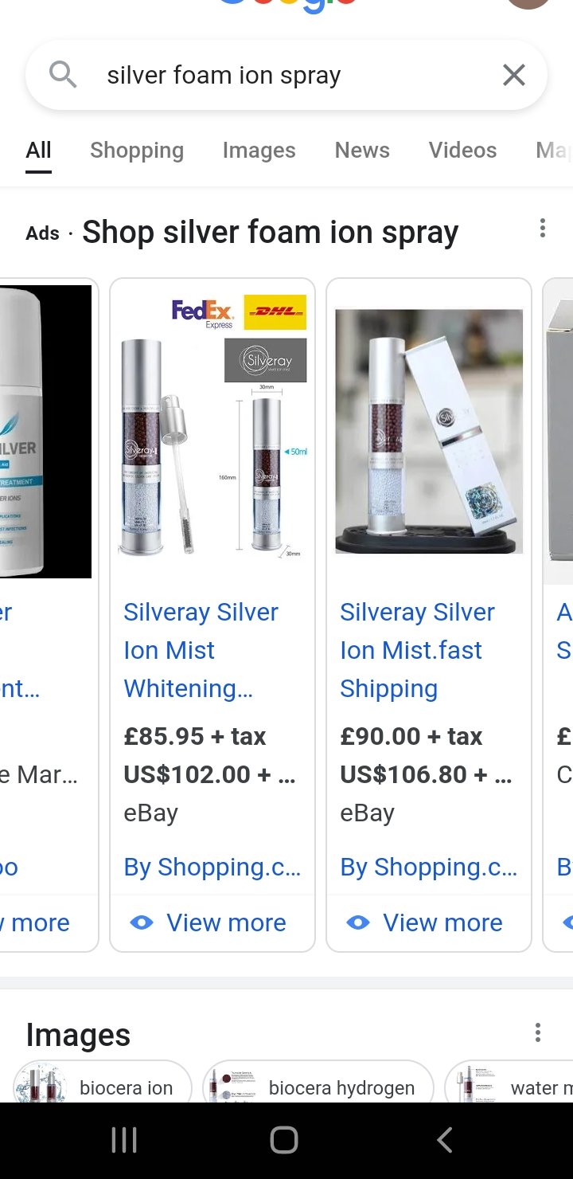Select the biocera ion image chip
Screen dimensions: 573x1179
tap(103, 1082)
